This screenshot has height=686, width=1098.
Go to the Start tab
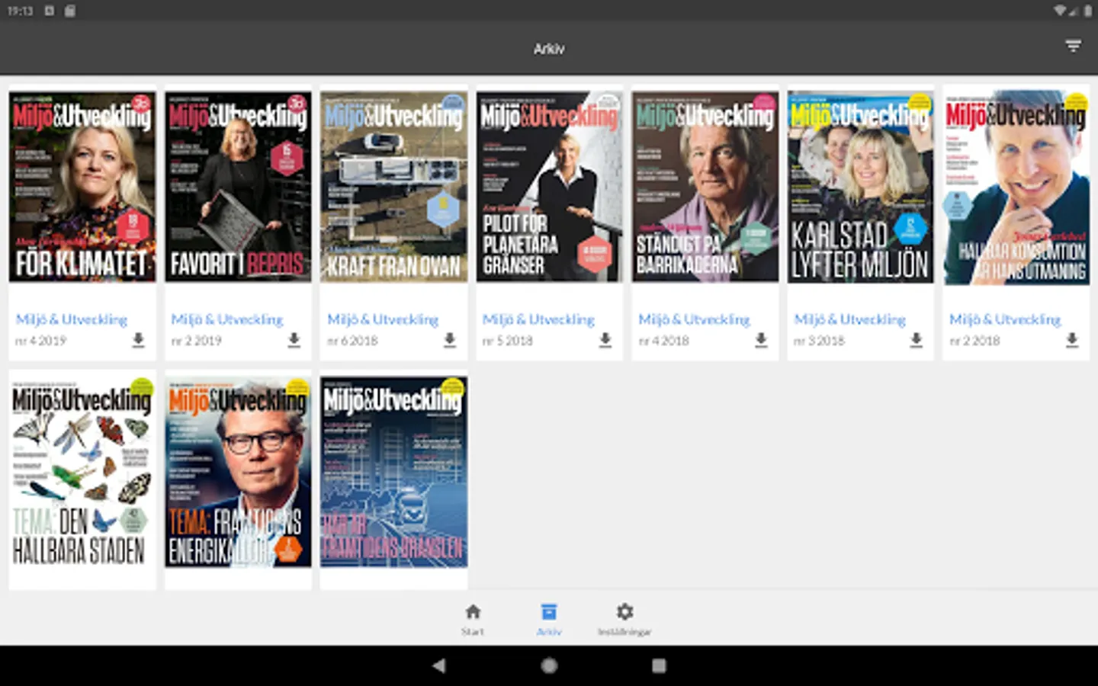pos(473,619)
